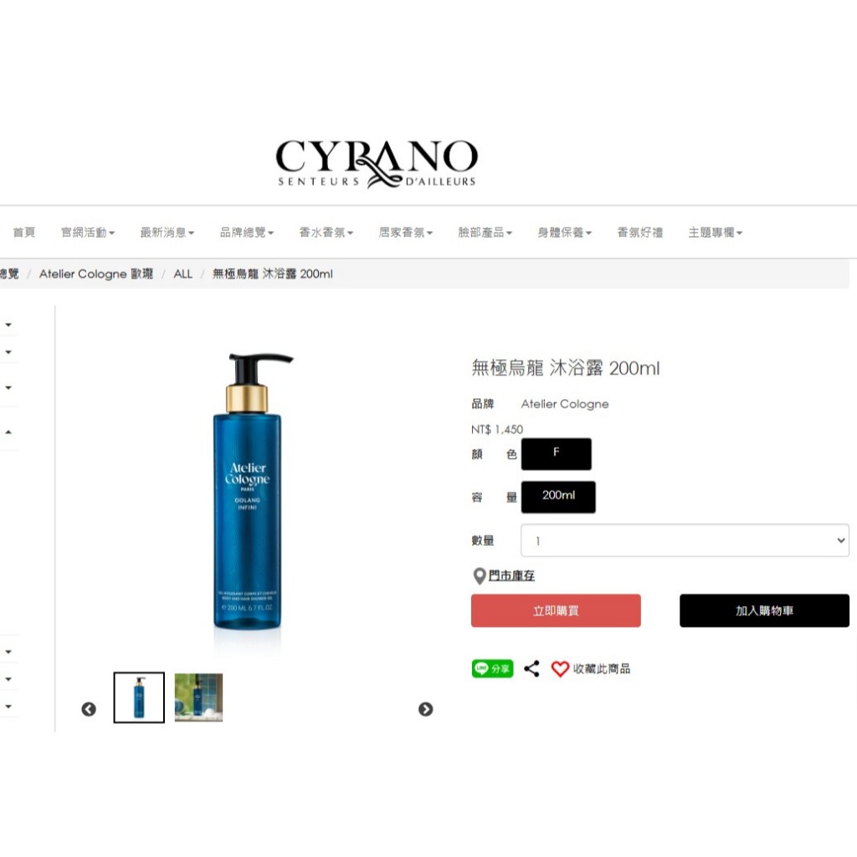Click the previous thumbnail arrow icon
857x857 pixels.
[x=89, y=709]
